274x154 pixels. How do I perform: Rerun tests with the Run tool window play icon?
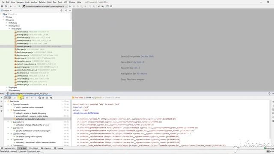pyautogui.click(x=2, y=98)
